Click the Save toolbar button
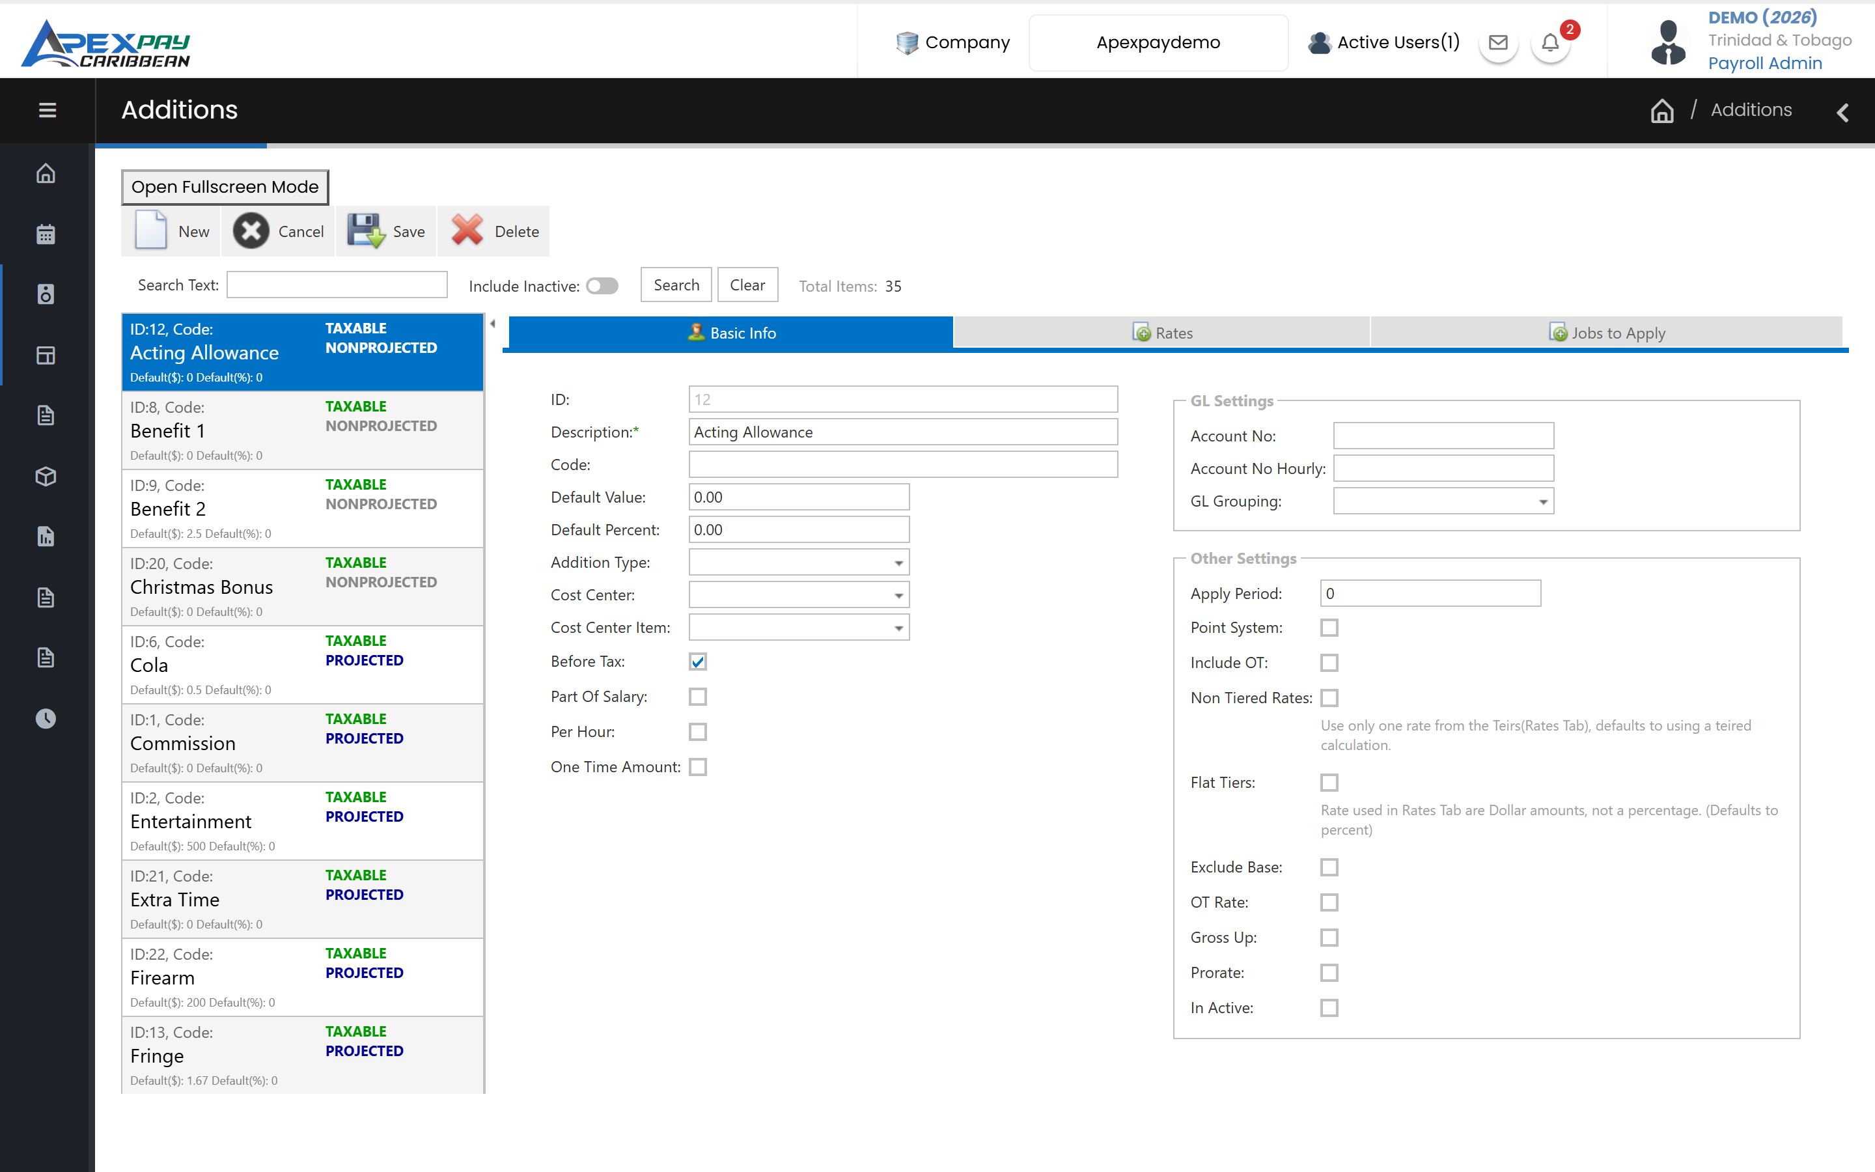The width and height of the screenshot is (1875, 1172). point(386,231)
